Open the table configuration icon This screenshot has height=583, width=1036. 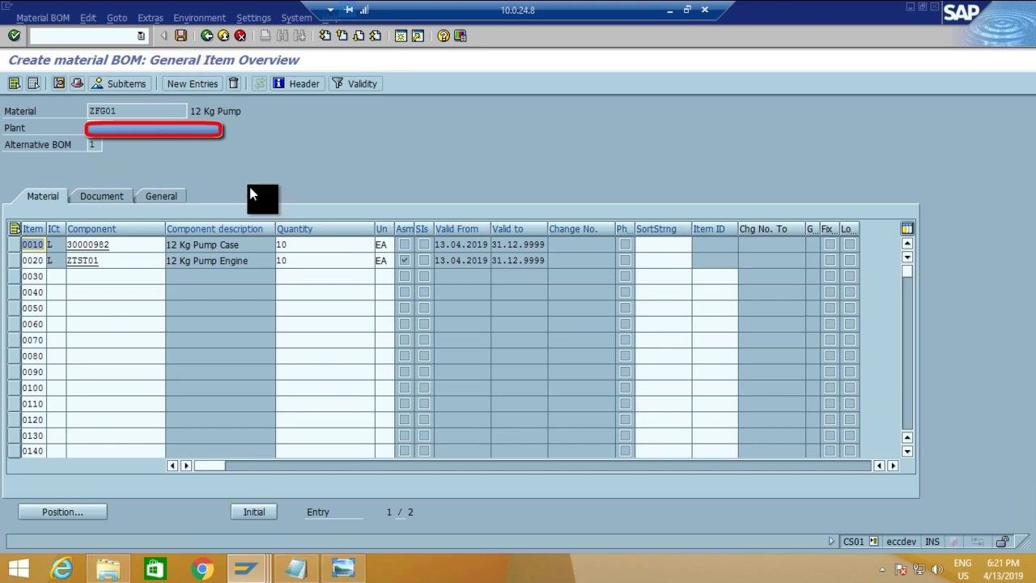tap(907, 229)
